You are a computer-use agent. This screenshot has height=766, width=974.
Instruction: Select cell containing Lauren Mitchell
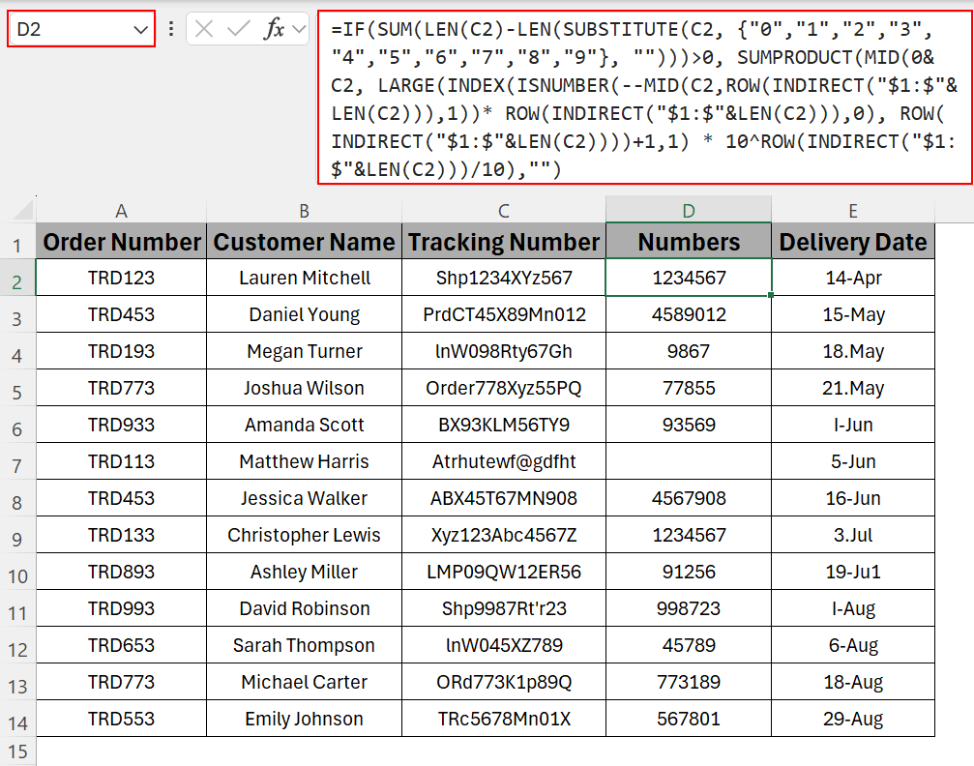(x=304, y=279)
